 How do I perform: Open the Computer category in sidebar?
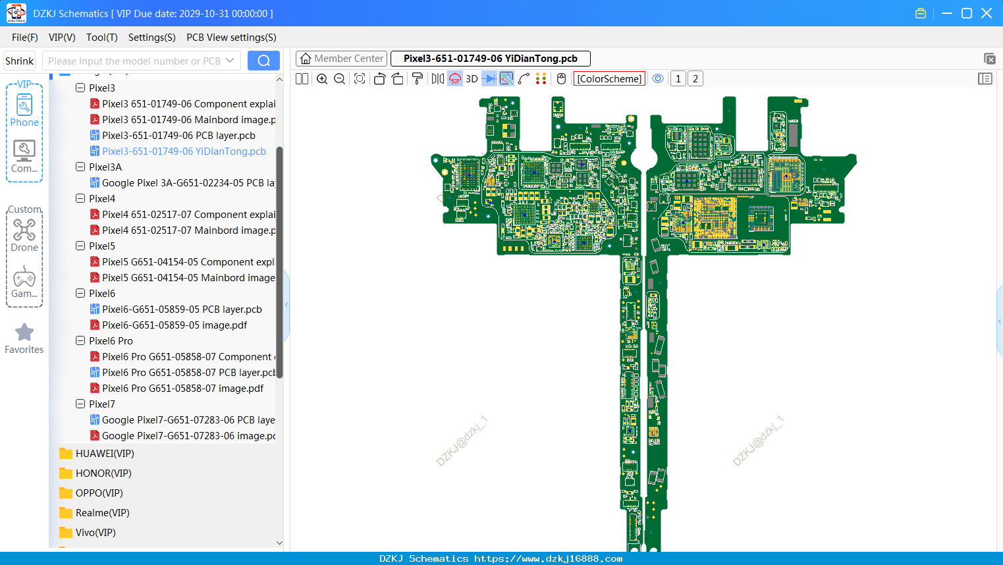(x=24, y=157)
